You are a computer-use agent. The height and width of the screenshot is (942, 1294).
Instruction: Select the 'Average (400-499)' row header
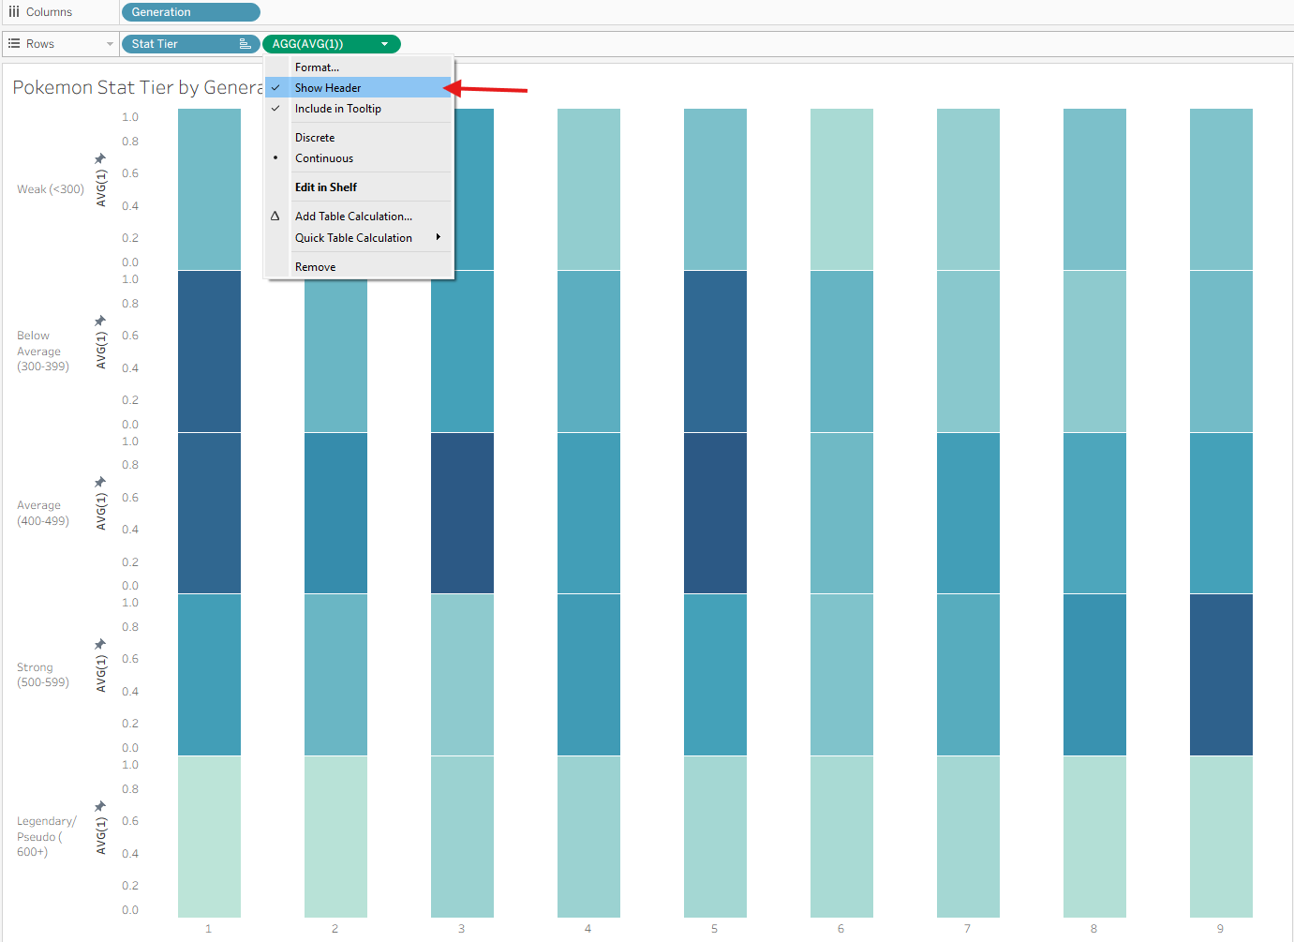point(43,513)
